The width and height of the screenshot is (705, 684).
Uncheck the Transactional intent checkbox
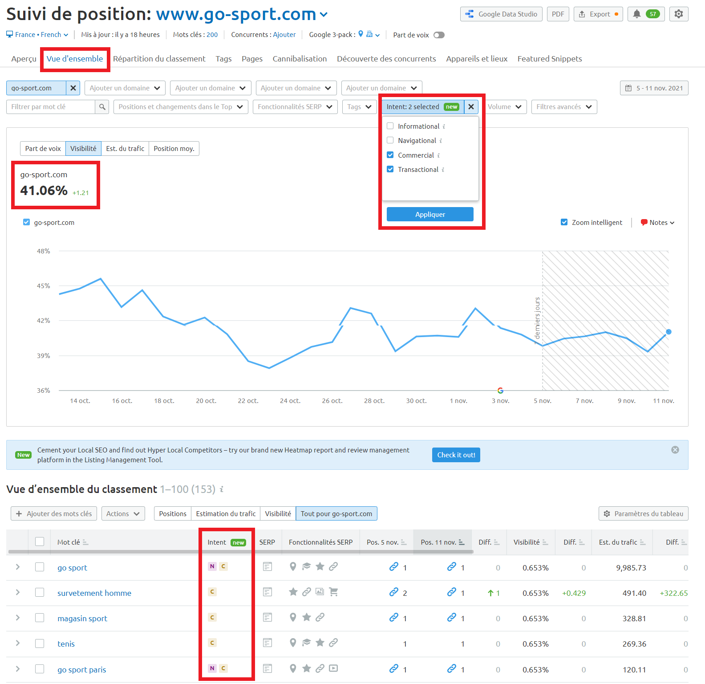390,169
